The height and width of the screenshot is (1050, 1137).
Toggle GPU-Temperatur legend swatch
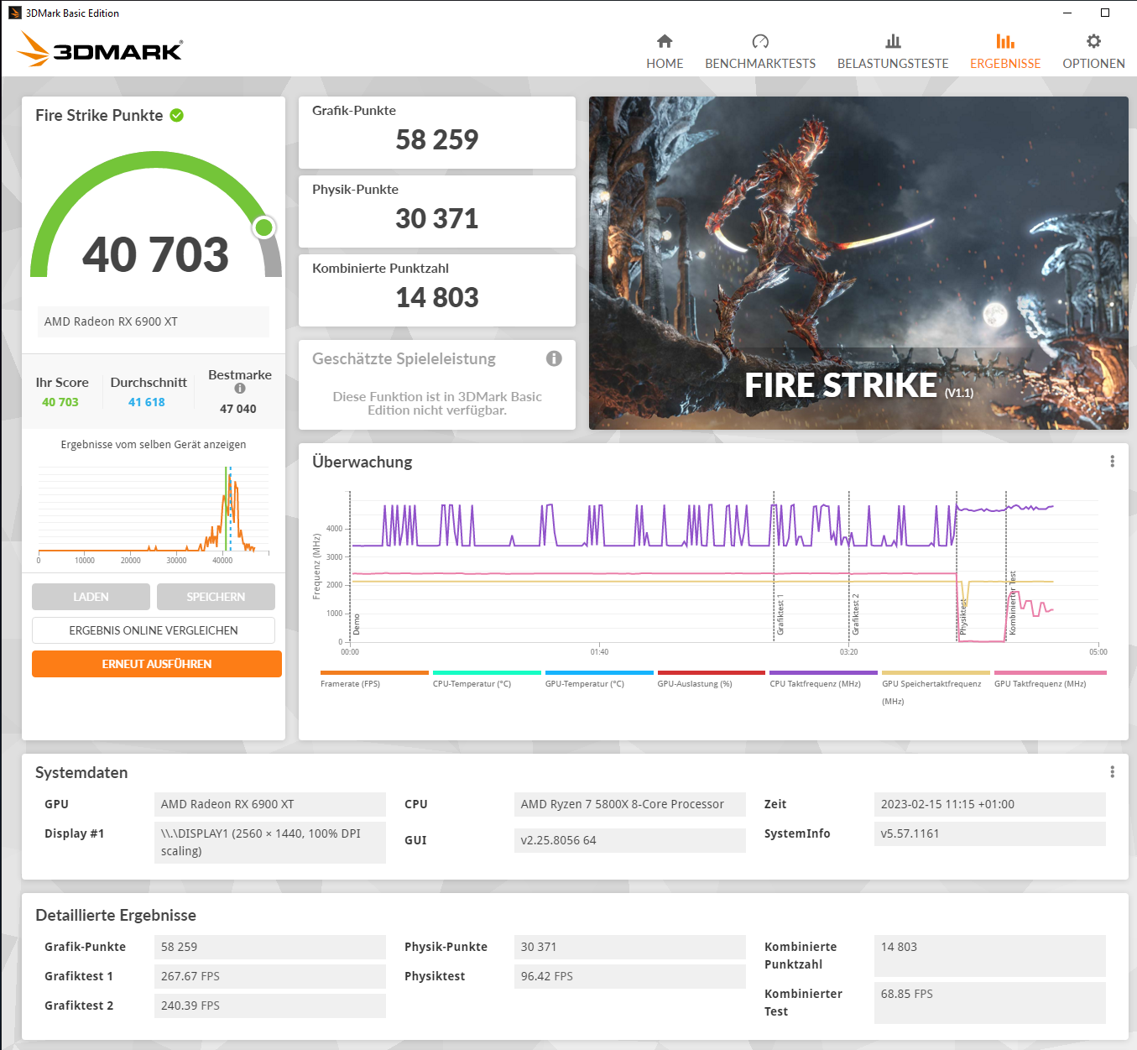(x=599, y=672)
